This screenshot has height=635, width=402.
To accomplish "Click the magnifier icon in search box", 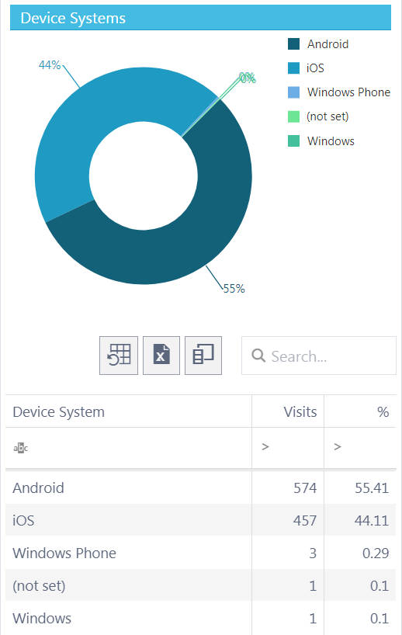I will [x=258, y=356].
